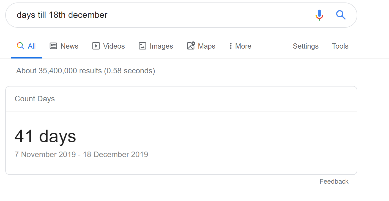Open the Settings dropdown
Screen dimensions: 389x201
click(306, 46)
